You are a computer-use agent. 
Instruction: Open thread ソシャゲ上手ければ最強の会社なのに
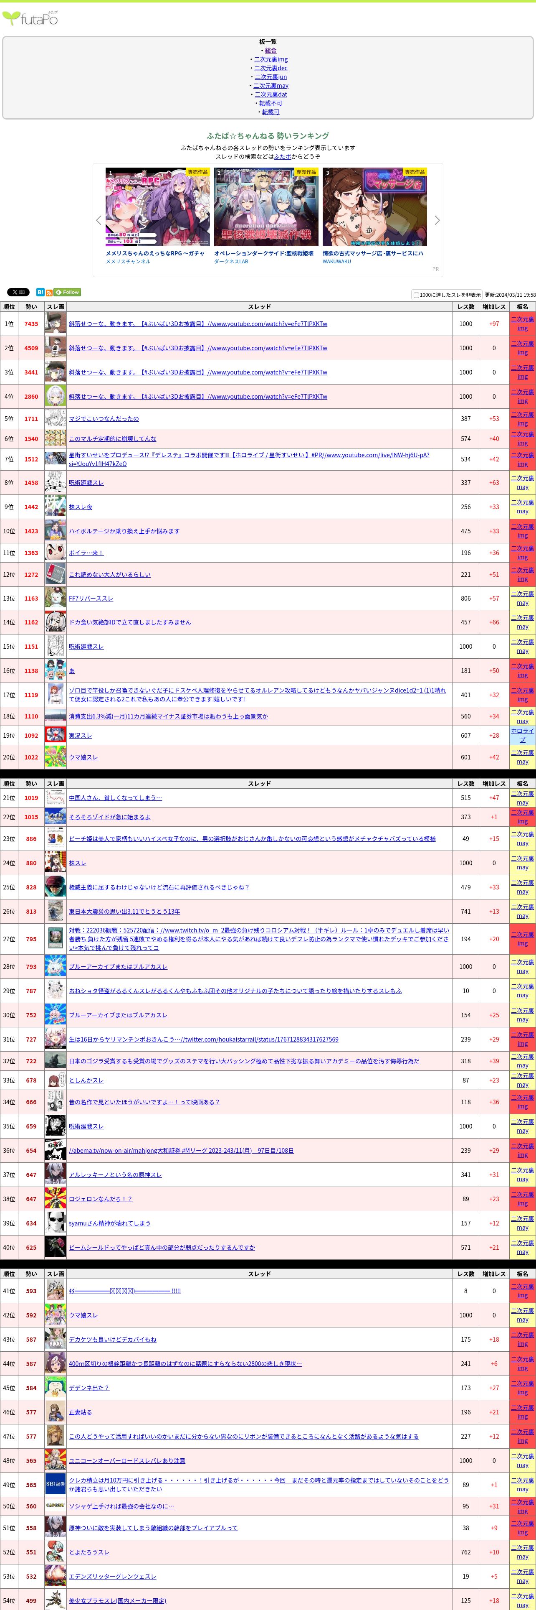pyautogui.click(x=121, y=1506)
